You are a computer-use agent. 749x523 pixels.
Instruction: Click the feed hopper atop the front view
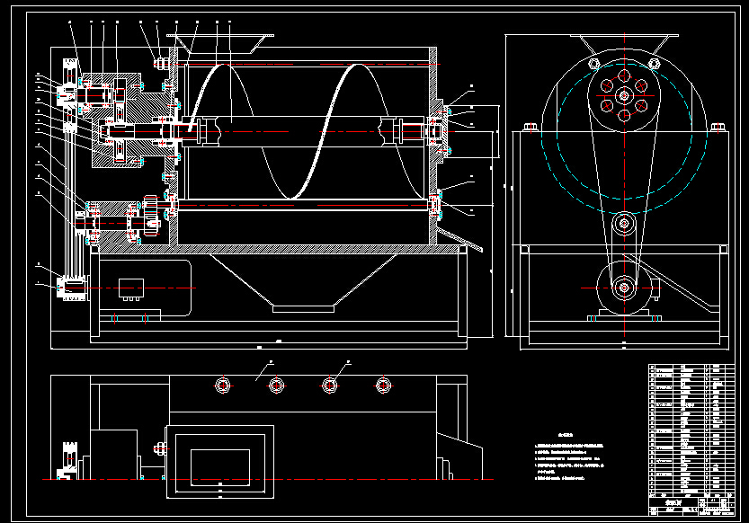pos(220,43)
